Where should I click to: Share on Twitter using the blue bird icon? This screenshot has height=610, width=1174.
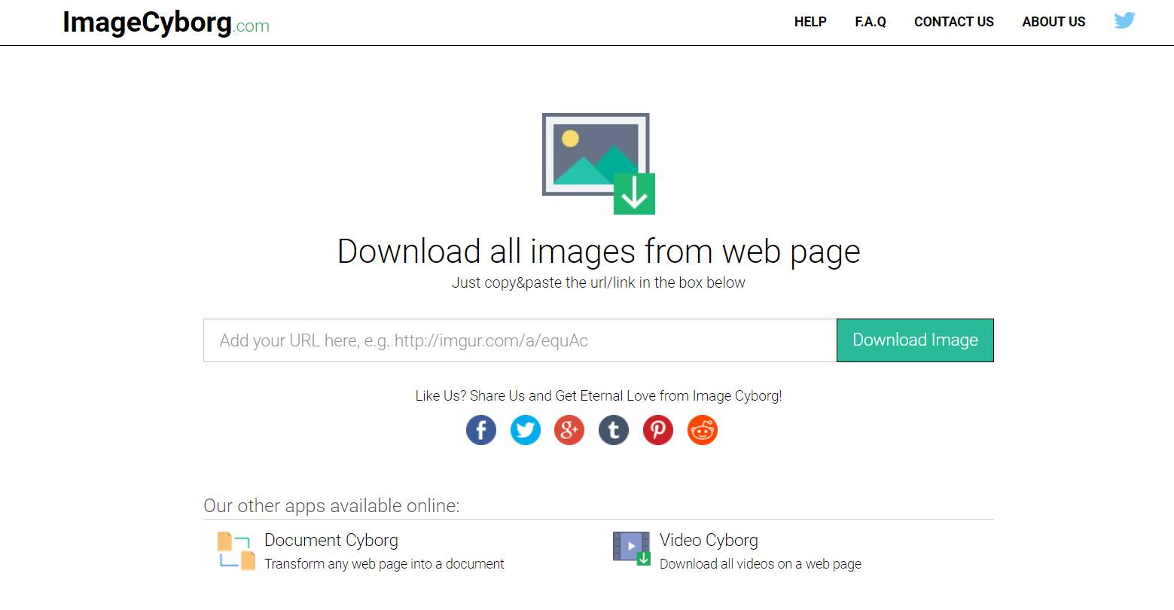(526, 431)
